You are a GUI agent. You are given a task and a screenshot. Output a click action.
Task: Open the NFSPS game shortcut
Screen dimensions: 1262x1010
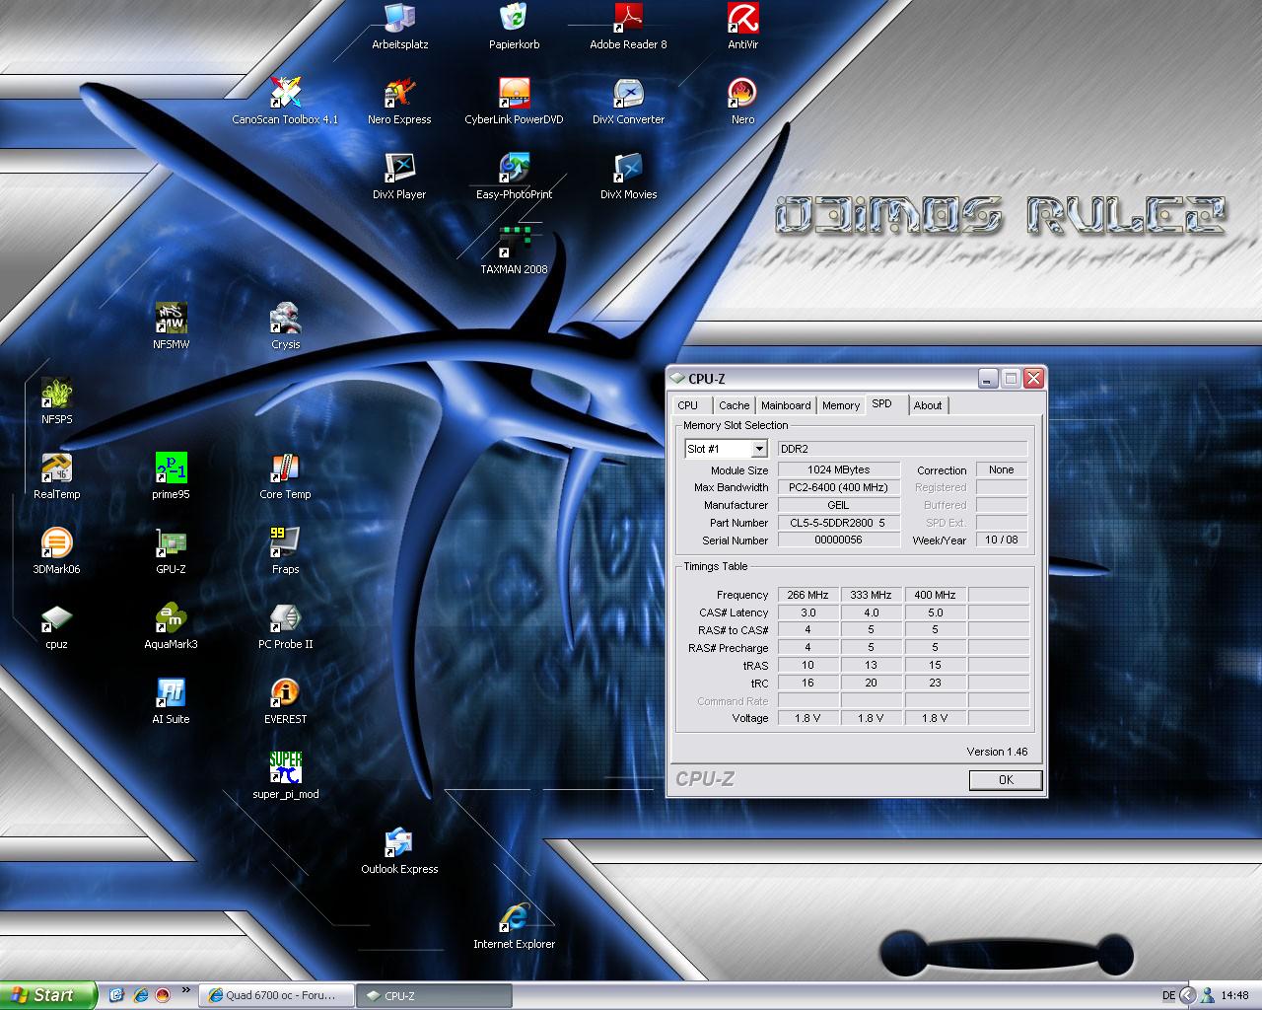tap(56, 400)
